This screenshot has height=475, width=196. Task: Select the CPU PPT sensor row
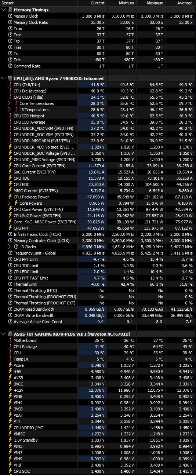pos(98,228)
